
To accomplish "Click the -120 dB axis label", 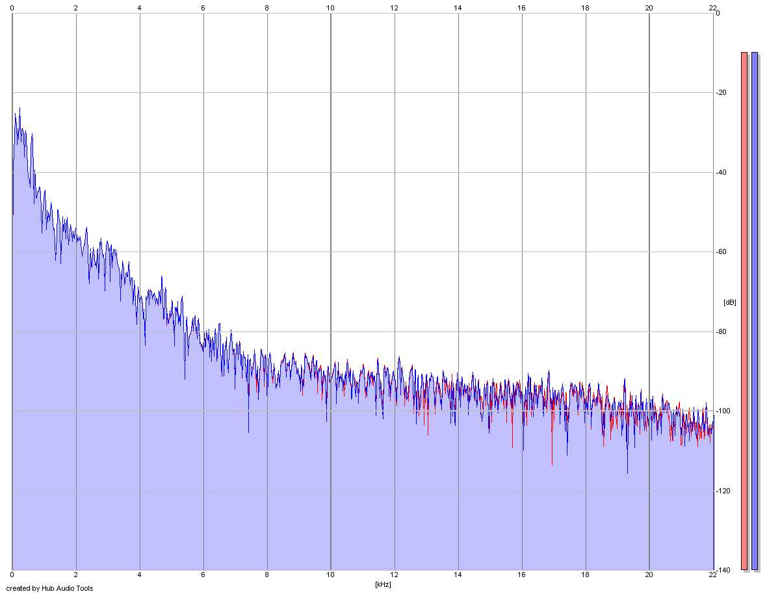I will (723, 491).
